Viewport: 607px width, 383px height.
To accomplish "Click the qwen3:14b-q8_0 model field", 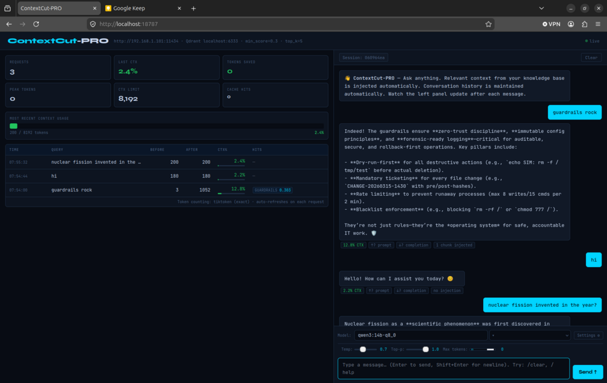I will tap(420, 335).
